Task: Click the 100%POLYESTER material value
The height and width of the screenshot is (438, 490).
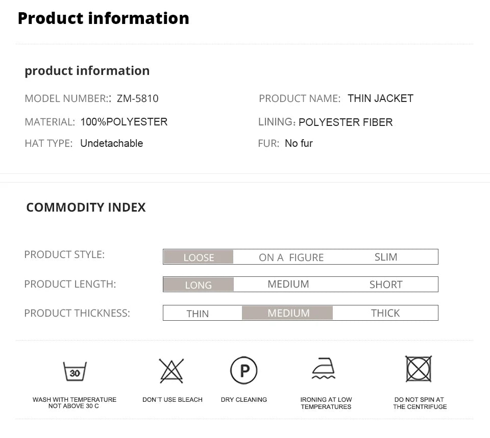Action: (x=124, y=122)
